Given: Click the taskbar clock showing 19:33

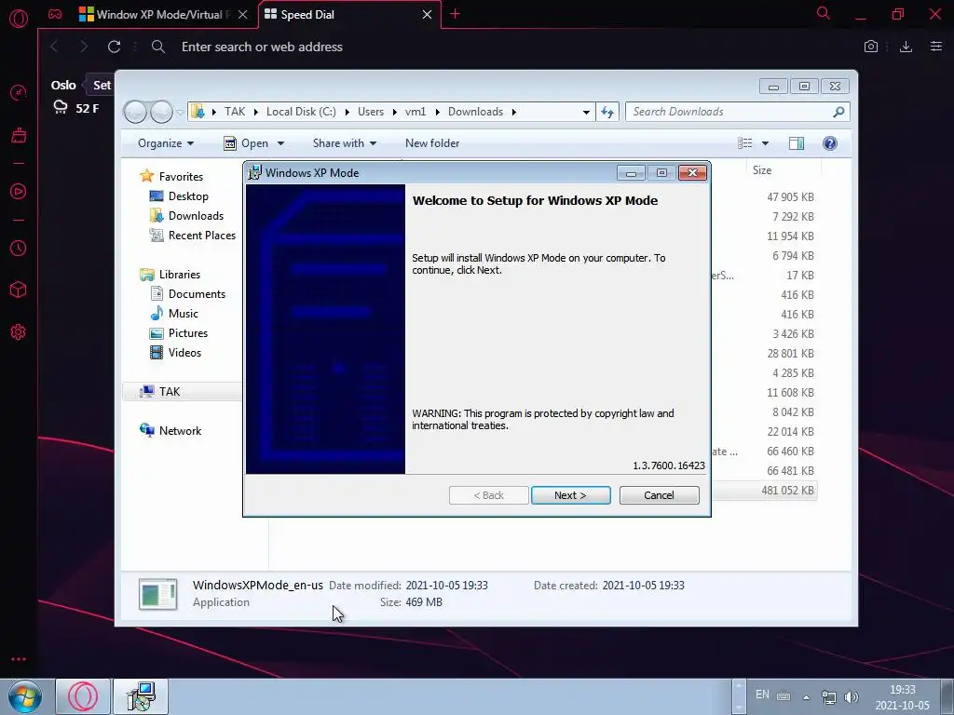Looking at the screenshot, I should 902,697.
